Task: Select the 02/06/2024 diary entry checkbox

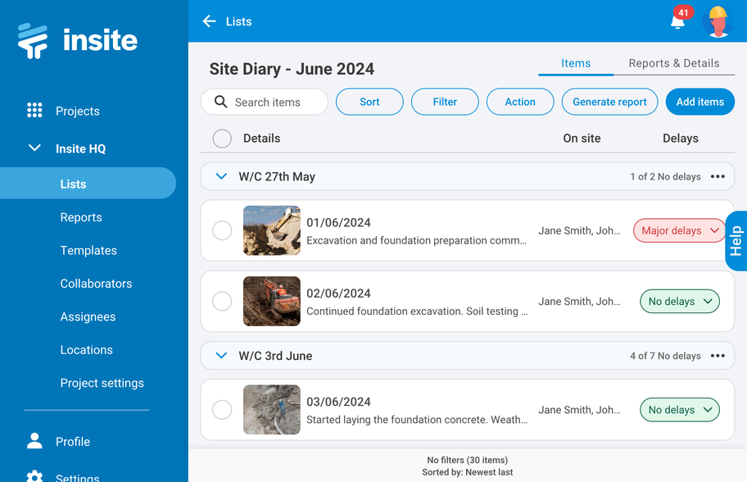Action: [x=222, y=302]
